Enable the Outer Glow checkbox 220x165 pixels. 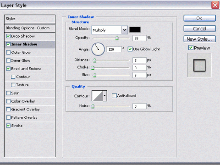[8, 52]
